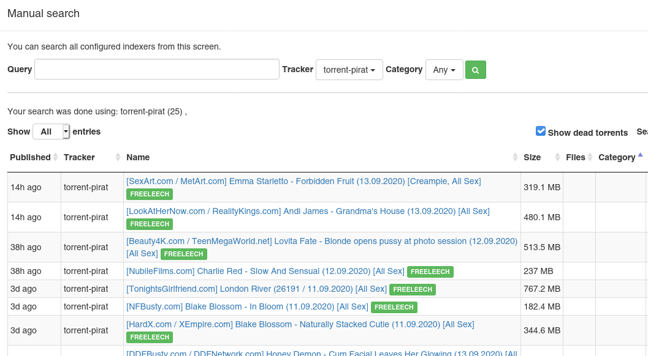The image size is (648, 356).
Task: Select the 513.5 MB size cell
Action: (542, 247)
